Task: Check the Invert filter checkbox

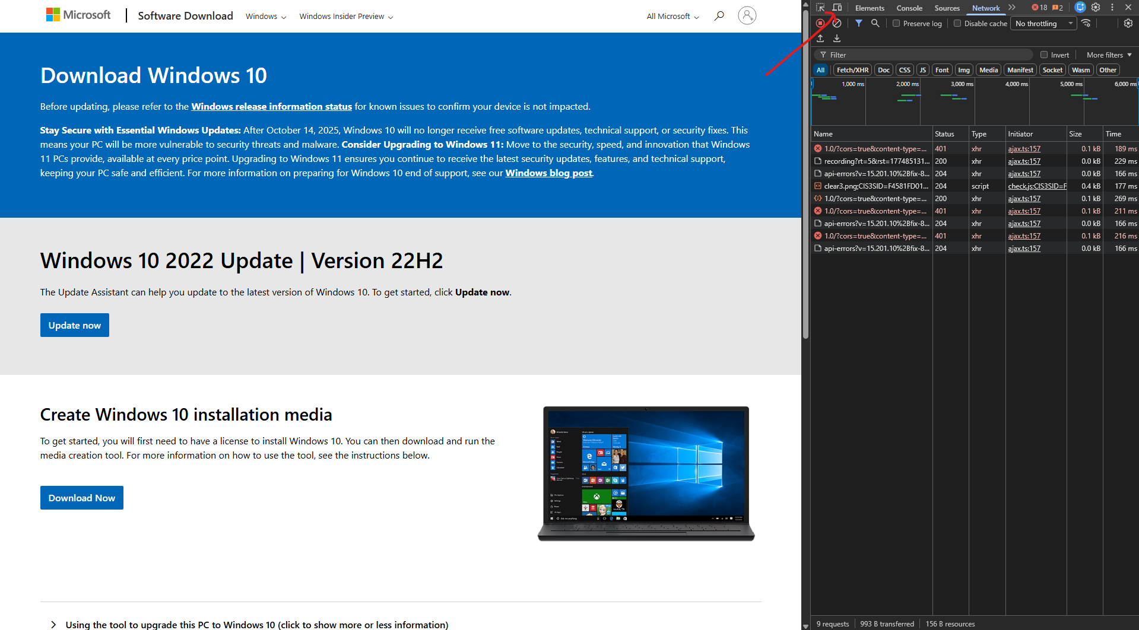Action: [1044, 55]
